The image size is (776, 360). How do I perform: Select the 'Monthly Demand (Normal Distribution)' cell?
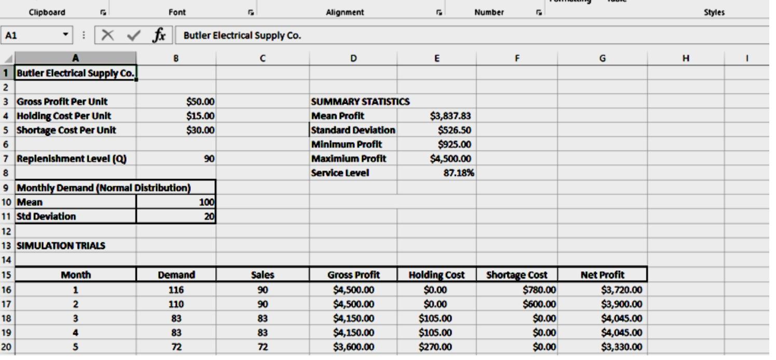click(x=115, y=186)
